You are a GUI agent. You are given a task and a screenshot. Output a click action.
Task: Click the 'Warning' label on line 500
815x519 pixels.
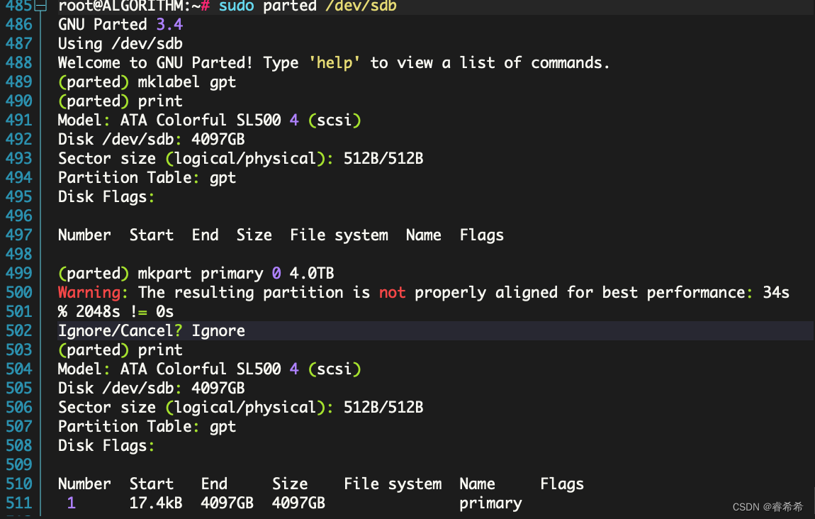(89, 292)
